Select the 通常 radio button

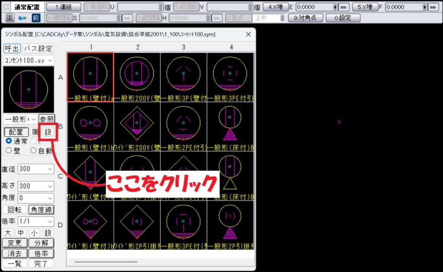(9, 141)
